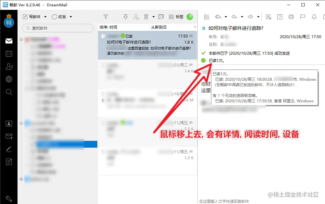Open the Contacts list icon in sidebar
This screenshot has width=325, height=204.
[9, 66]
